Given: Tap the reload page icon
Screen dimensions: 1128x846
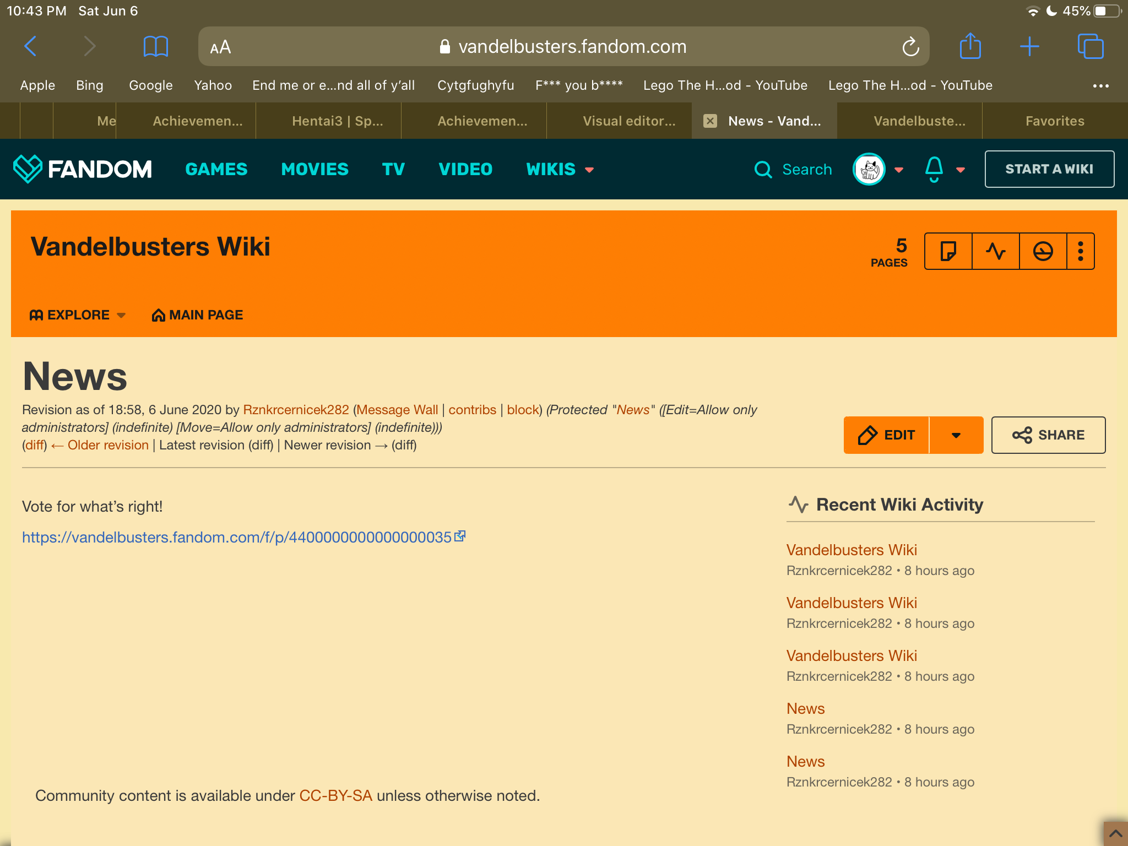Looking at the screenshot, I should [910, 47].
